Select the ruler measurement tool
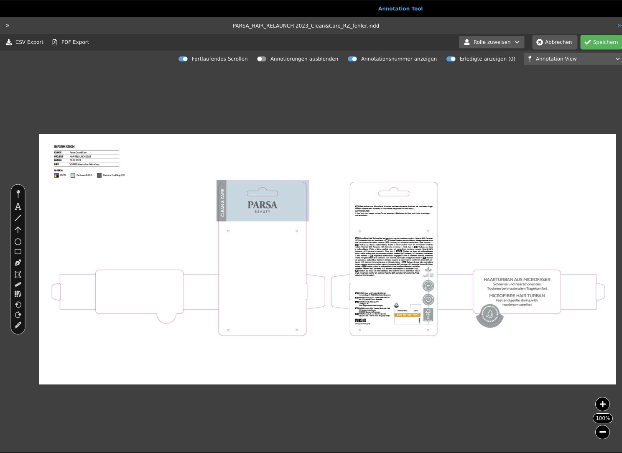Viewport: 622px width, 453px height. (x=18, y=284)
